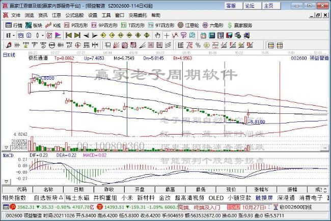Select the spiral drawing tool icon
This screenshot has height=221, width=331.
pos(43,45)
